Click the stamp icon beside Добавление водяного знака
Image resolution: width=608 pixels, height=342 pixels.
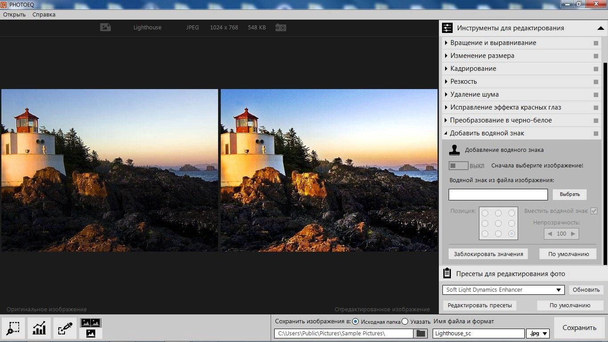454,150
